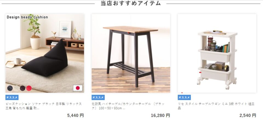Select the beige color swatch circle
The height and width of the screenshot is (120, 263).
pyautogui.click(x=16, y=88)
